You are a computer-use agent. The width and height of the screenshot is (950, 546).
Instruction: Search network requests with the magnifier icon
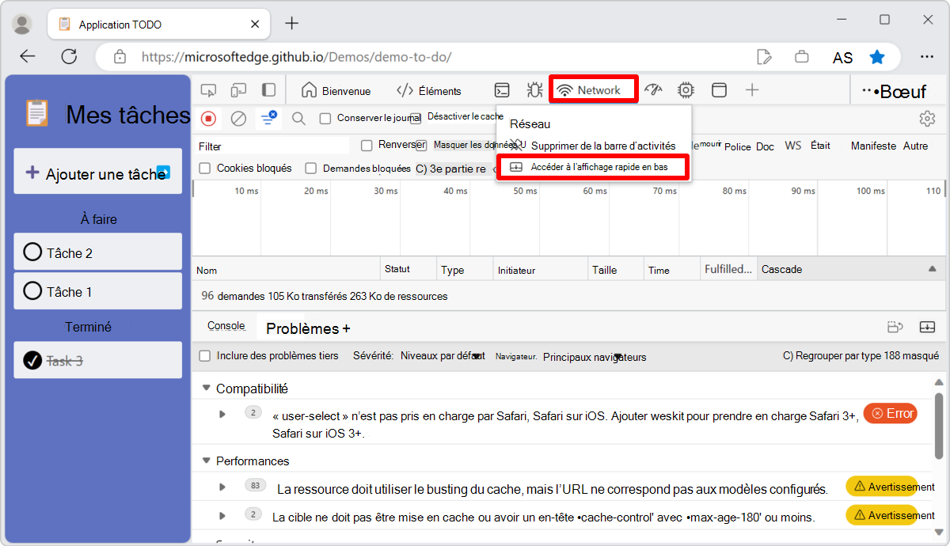pos(298,119)
